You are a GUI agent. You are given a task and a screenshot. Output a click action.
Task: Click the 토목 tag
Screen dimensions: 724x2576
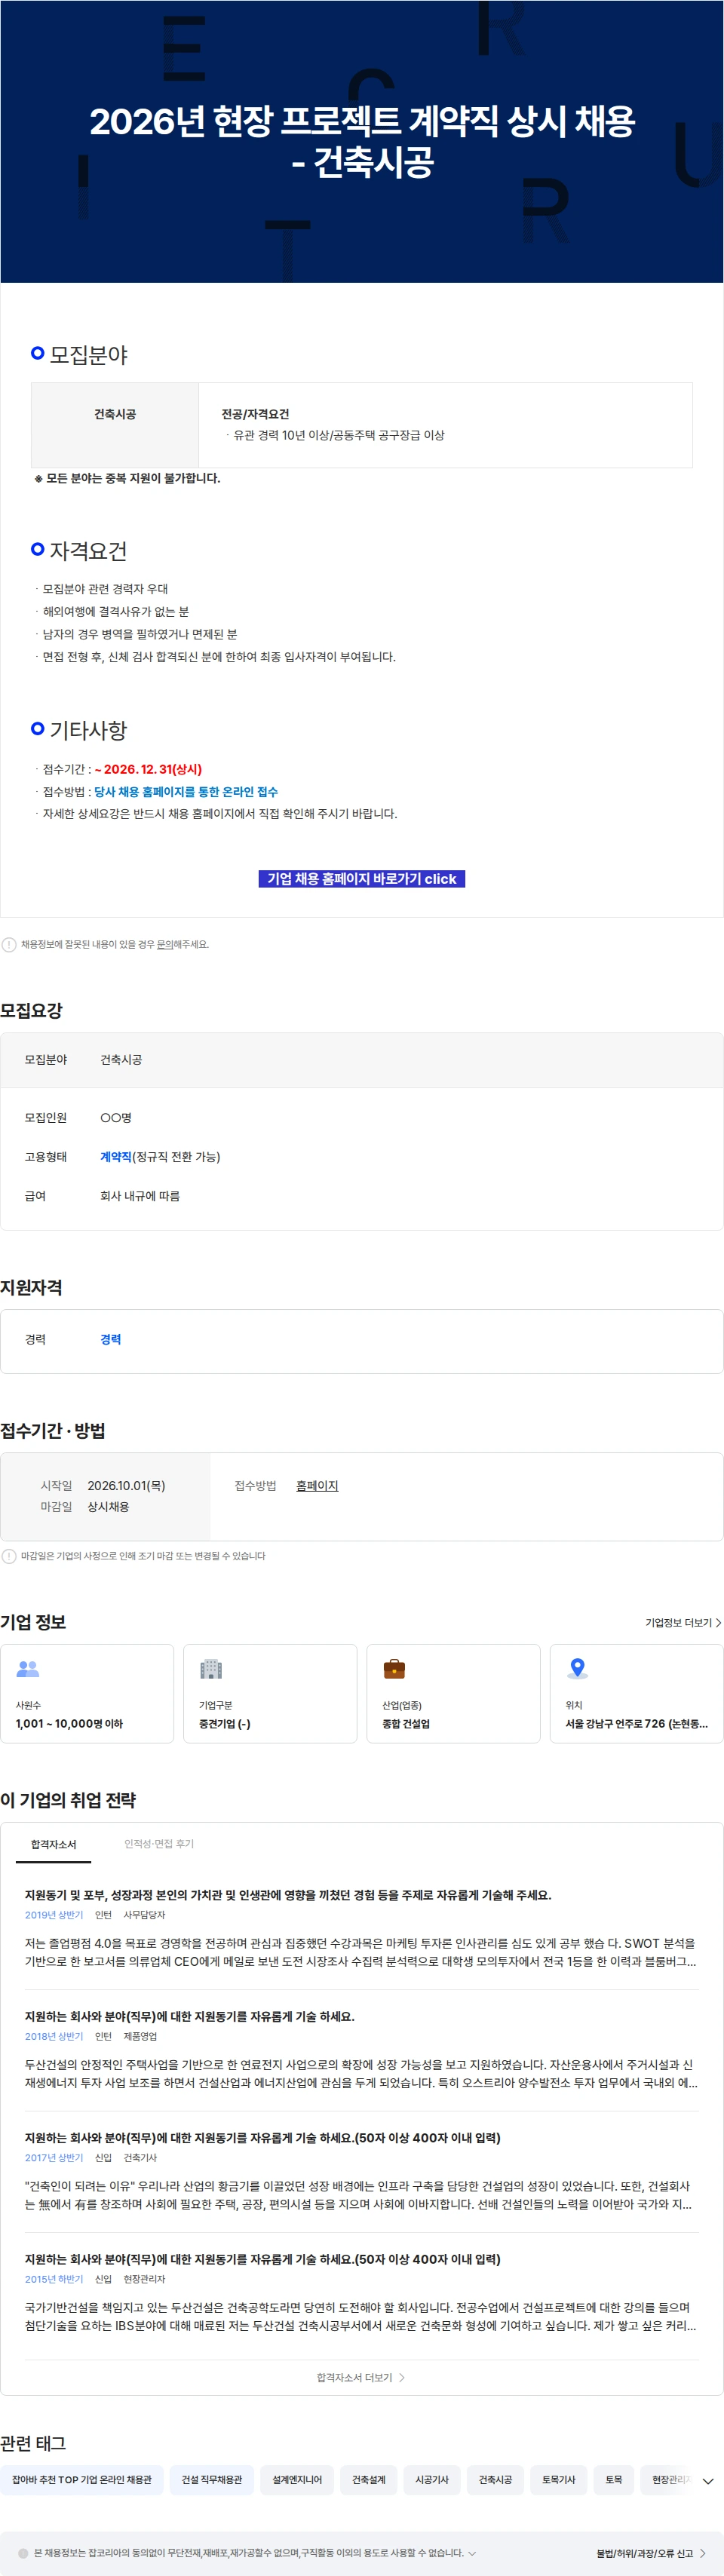pyautogui.click(x=614, y=2479)
